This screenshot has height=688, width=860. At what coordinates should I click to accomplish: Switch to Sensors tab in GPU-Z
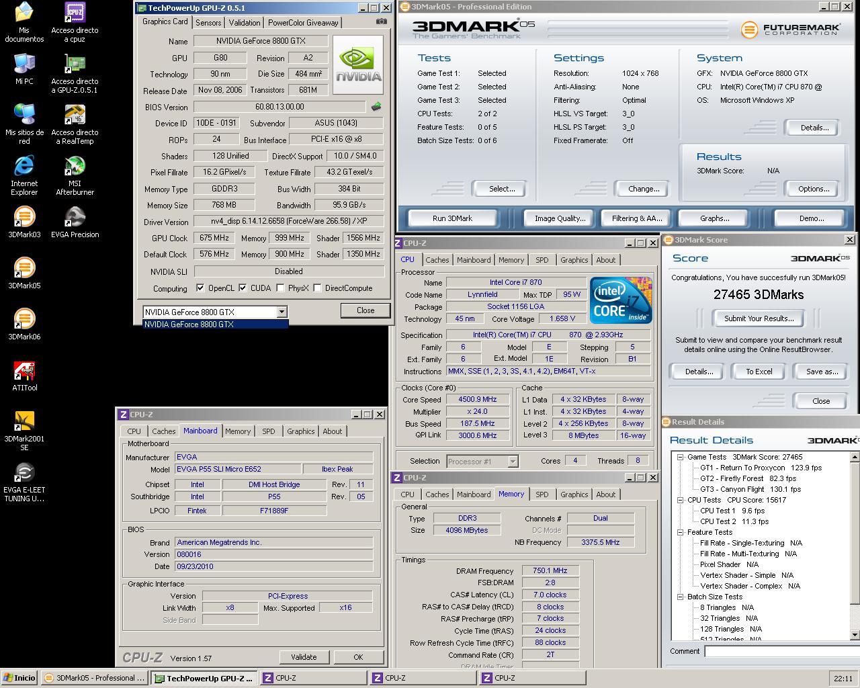208,22
